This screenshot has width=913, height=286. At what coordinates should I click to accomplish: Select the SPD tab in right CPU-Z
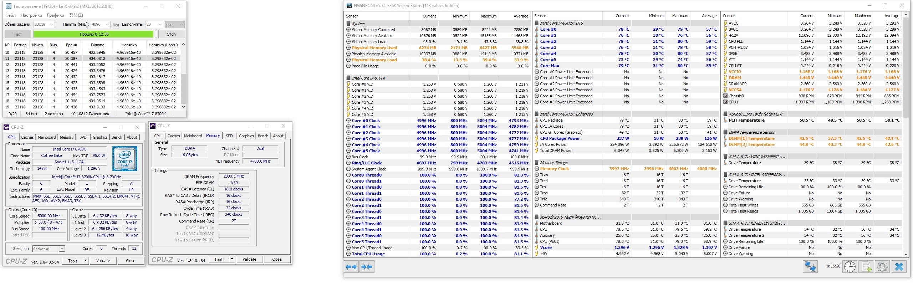coord(229,136)
